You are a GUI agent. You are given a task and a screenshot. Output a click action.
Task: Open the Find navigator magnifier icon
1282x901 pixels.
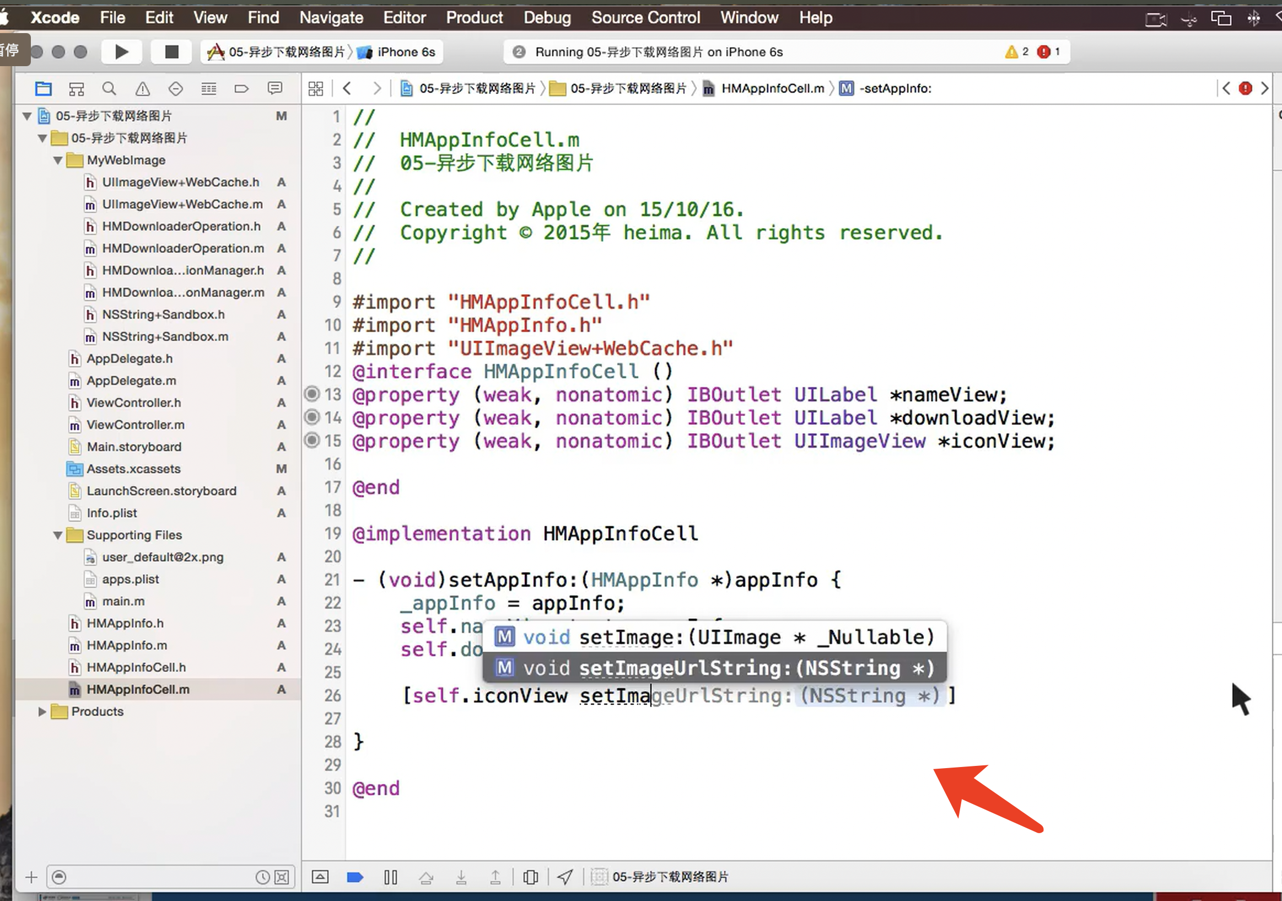[x=109, y=88]
